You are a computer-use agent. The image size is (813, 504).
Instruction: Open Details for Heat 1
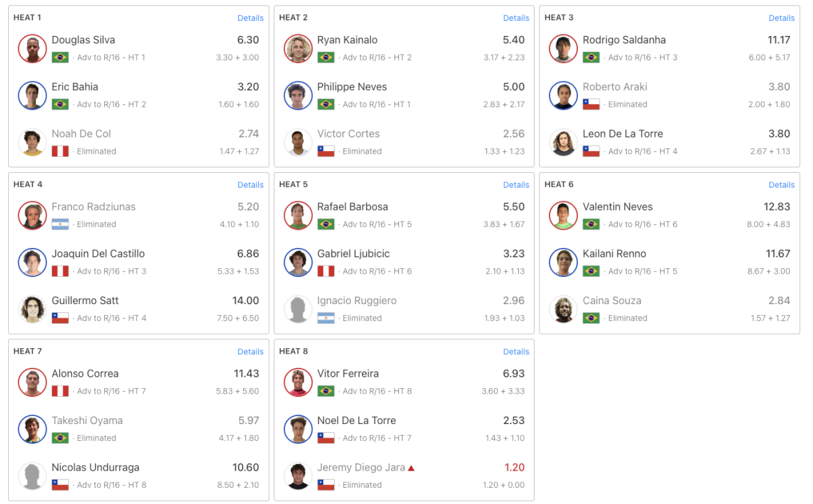250,18
